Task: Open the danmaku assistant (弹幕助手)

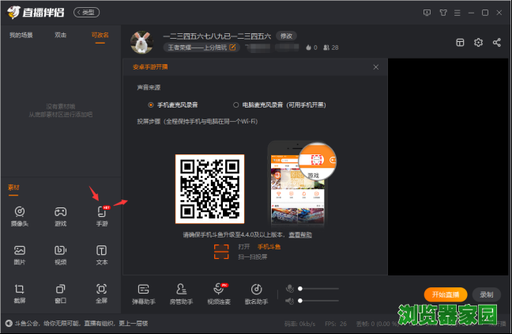Action: [144, 294]
